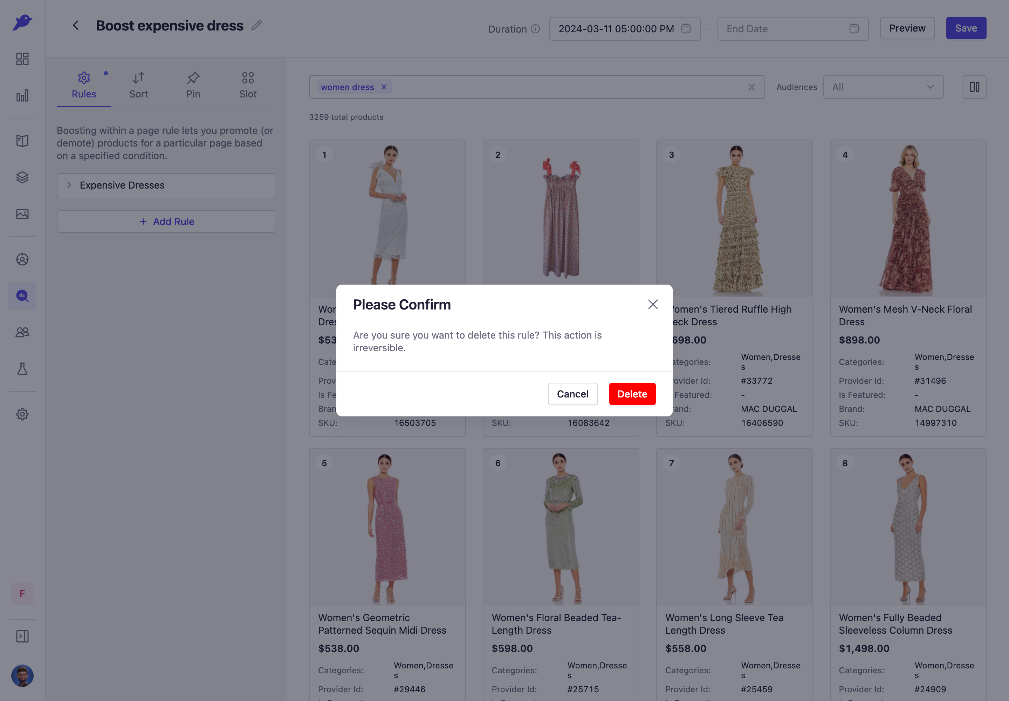The image size is (1009, 701).
Task: Click the bird logo icon in sidebar
Action: point(22,22)
